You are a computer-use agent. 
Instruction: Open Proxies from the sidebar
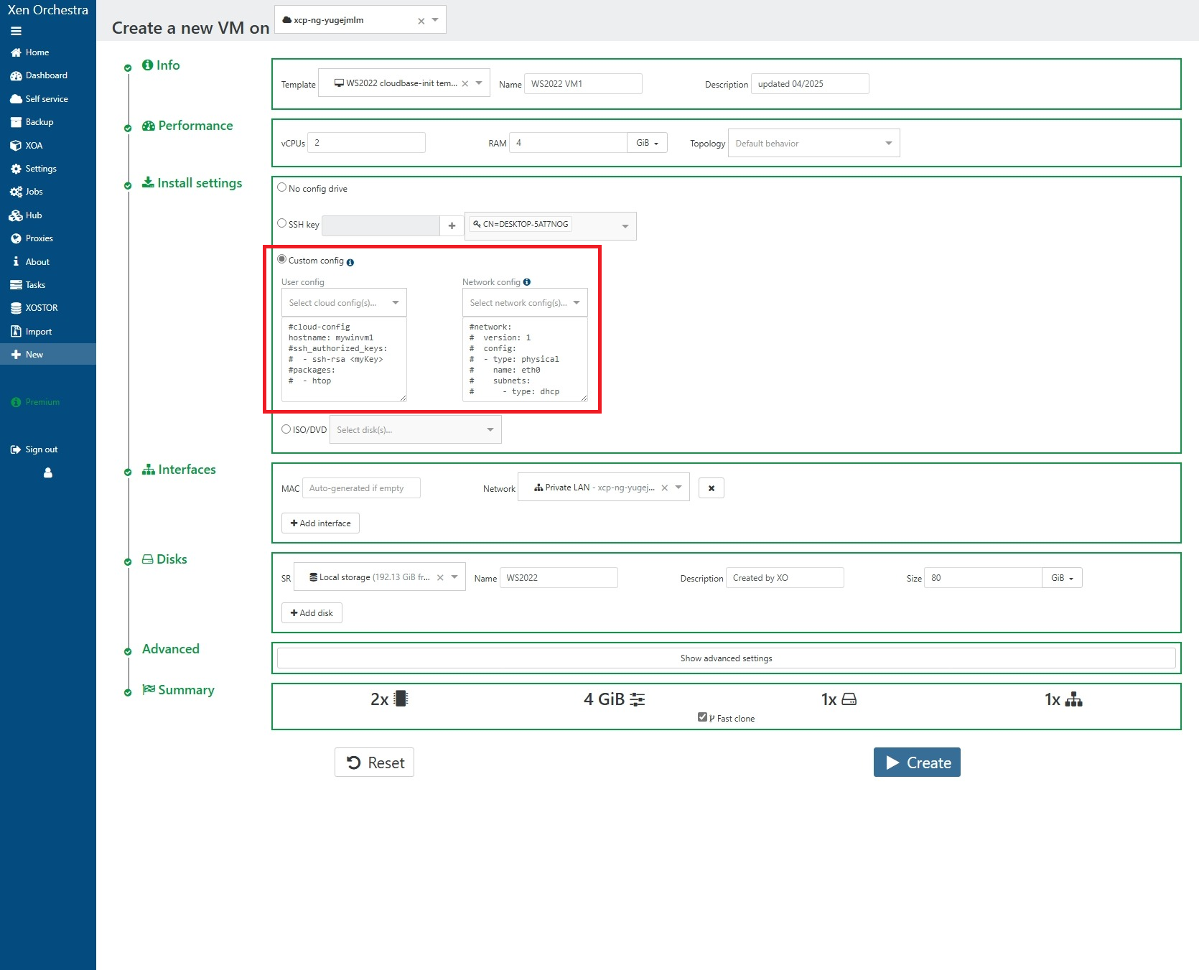39,238
